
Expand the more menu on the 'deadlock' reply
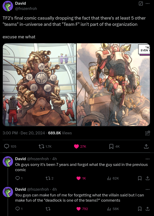coord(147,190)
